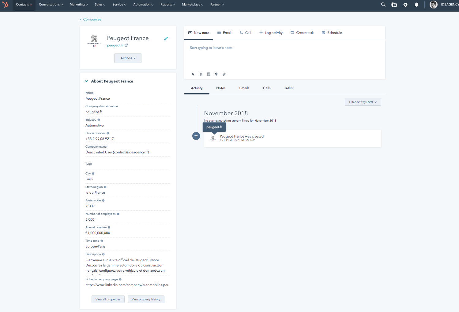Open the notifications bell

[416, 5]
